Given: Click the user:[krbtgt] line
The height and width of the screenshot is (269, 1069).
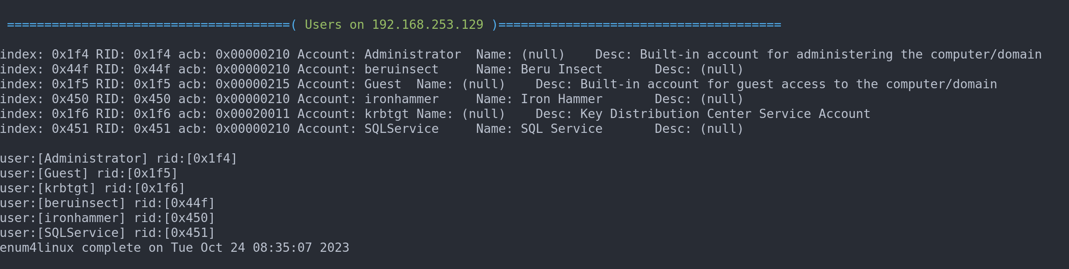Looking at the screenshot, I should pyautogui.click(x=92, y=189).
